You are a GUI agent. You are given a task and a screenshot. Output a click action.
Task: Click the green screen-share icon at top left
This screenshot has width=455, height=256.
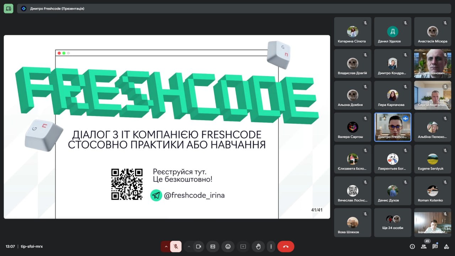(x=9, y=9)
